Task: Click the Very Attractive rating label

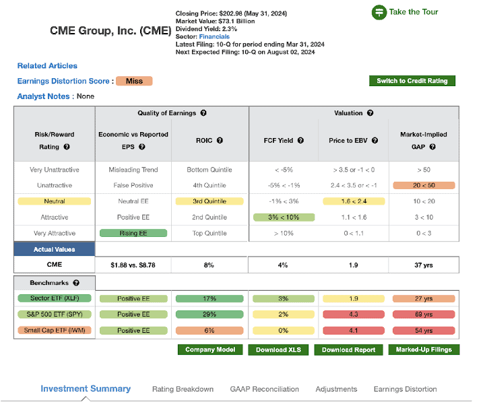Action: pos(55,234)
